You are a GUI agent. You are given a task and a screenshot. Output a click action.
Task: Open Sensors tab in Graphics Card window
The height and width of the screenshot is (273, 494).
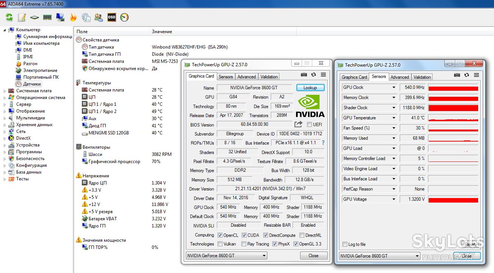pyautogui.click(x=226, y=77)
